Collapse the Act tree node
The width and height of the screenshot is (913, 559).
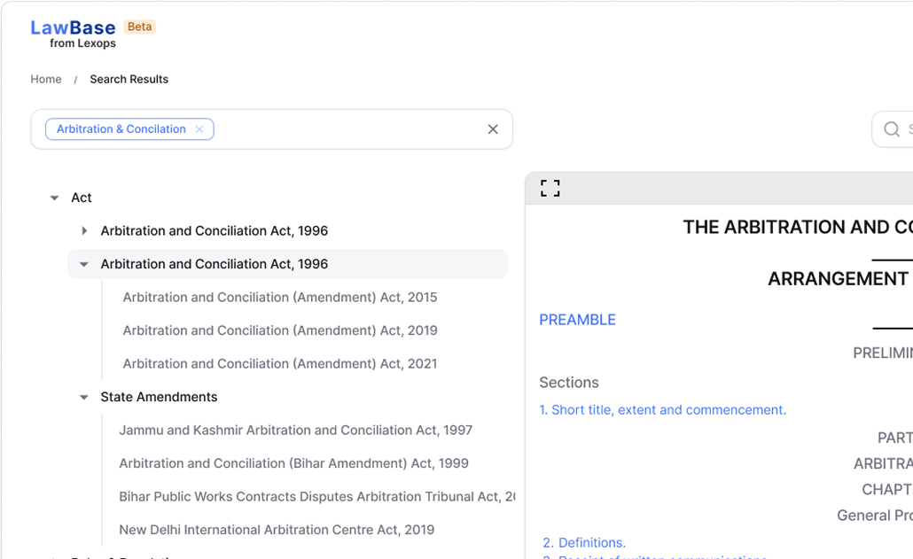pyautogui.click(x=55, y=198)
